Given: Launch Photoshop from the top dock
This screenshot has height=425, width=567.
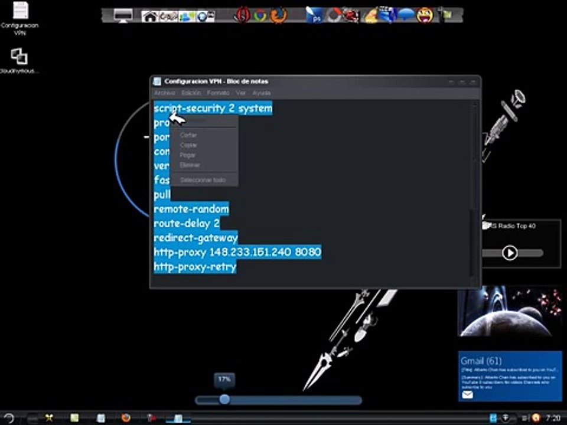Looking at the screenshot, I should tap(314, 15).
